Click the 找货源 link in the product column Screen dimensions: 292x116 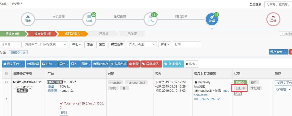click(x=52, y=91)
